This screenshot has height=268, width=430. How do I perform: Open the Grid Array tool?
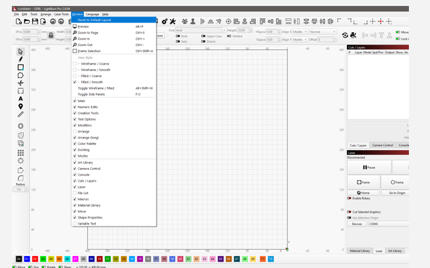pos(20,152)
